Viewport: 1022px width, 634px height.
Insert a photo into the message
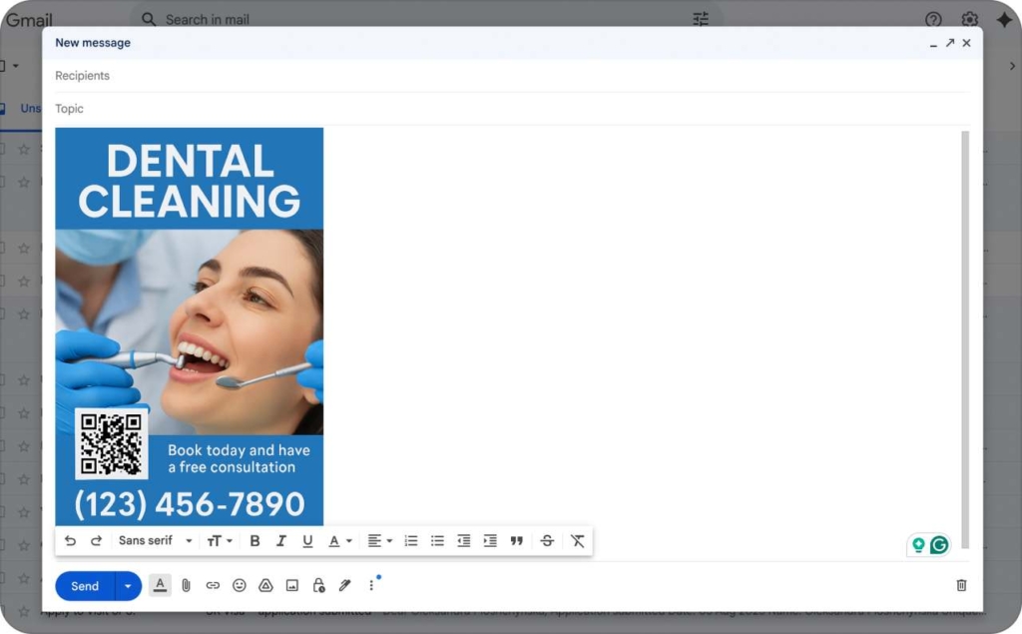[292, 585]
